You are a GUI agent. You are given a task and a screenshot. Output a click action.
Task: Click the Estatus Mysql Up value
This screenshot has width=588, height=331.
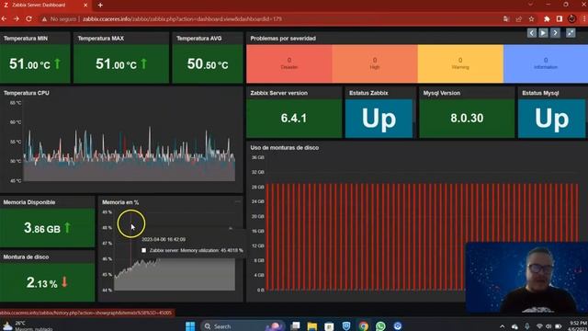(551, 119)
